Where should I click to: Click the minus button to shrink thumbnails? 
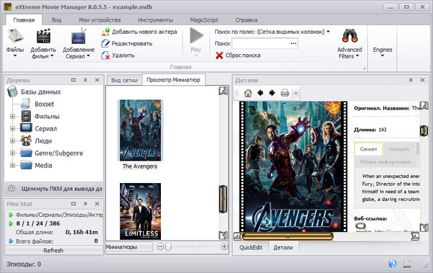(160, 246)
